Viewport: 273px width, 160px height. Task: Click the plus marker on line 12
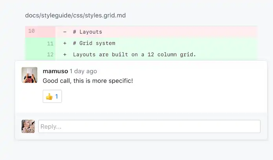(65, 54)
